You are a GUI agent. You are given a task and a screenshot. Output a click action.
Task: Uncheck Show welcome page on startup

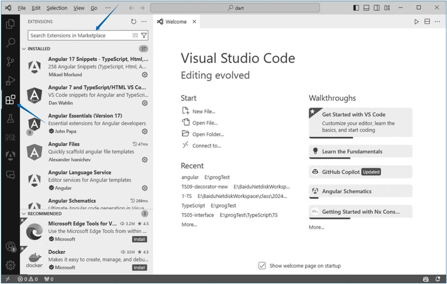pos(262,266)
